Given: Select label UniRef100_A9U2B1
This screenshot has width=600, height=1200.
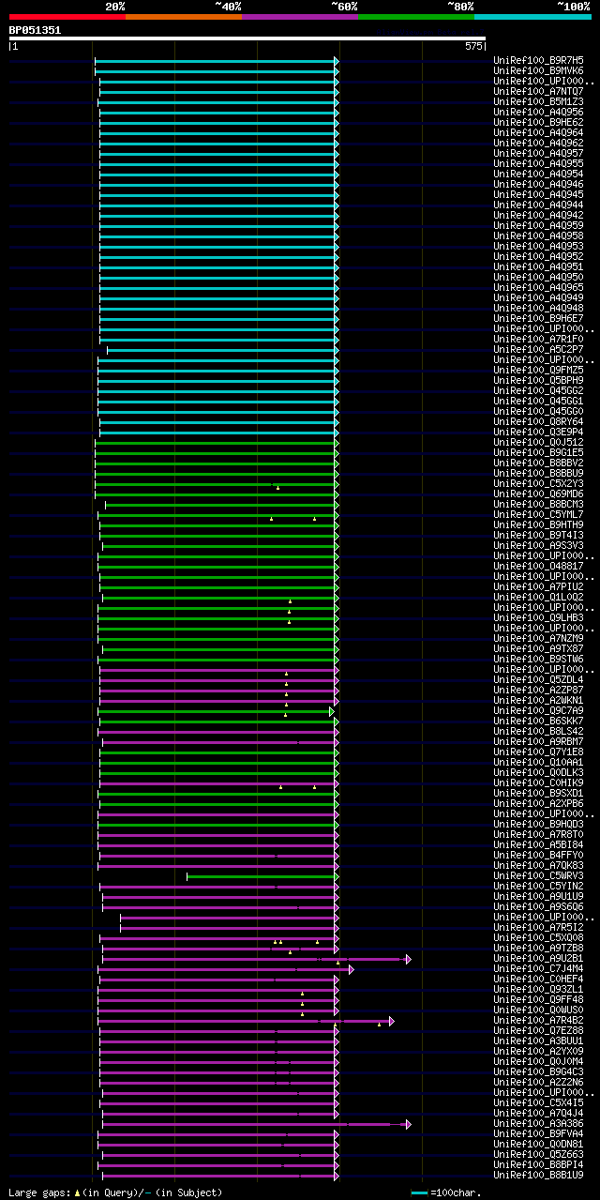Looking at the screenshot, I should click(537, 959).
